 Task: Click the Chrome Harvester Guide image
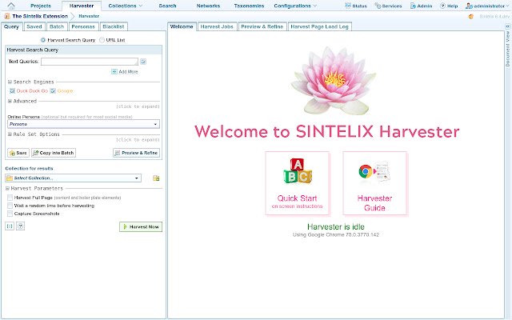(374, 172)
